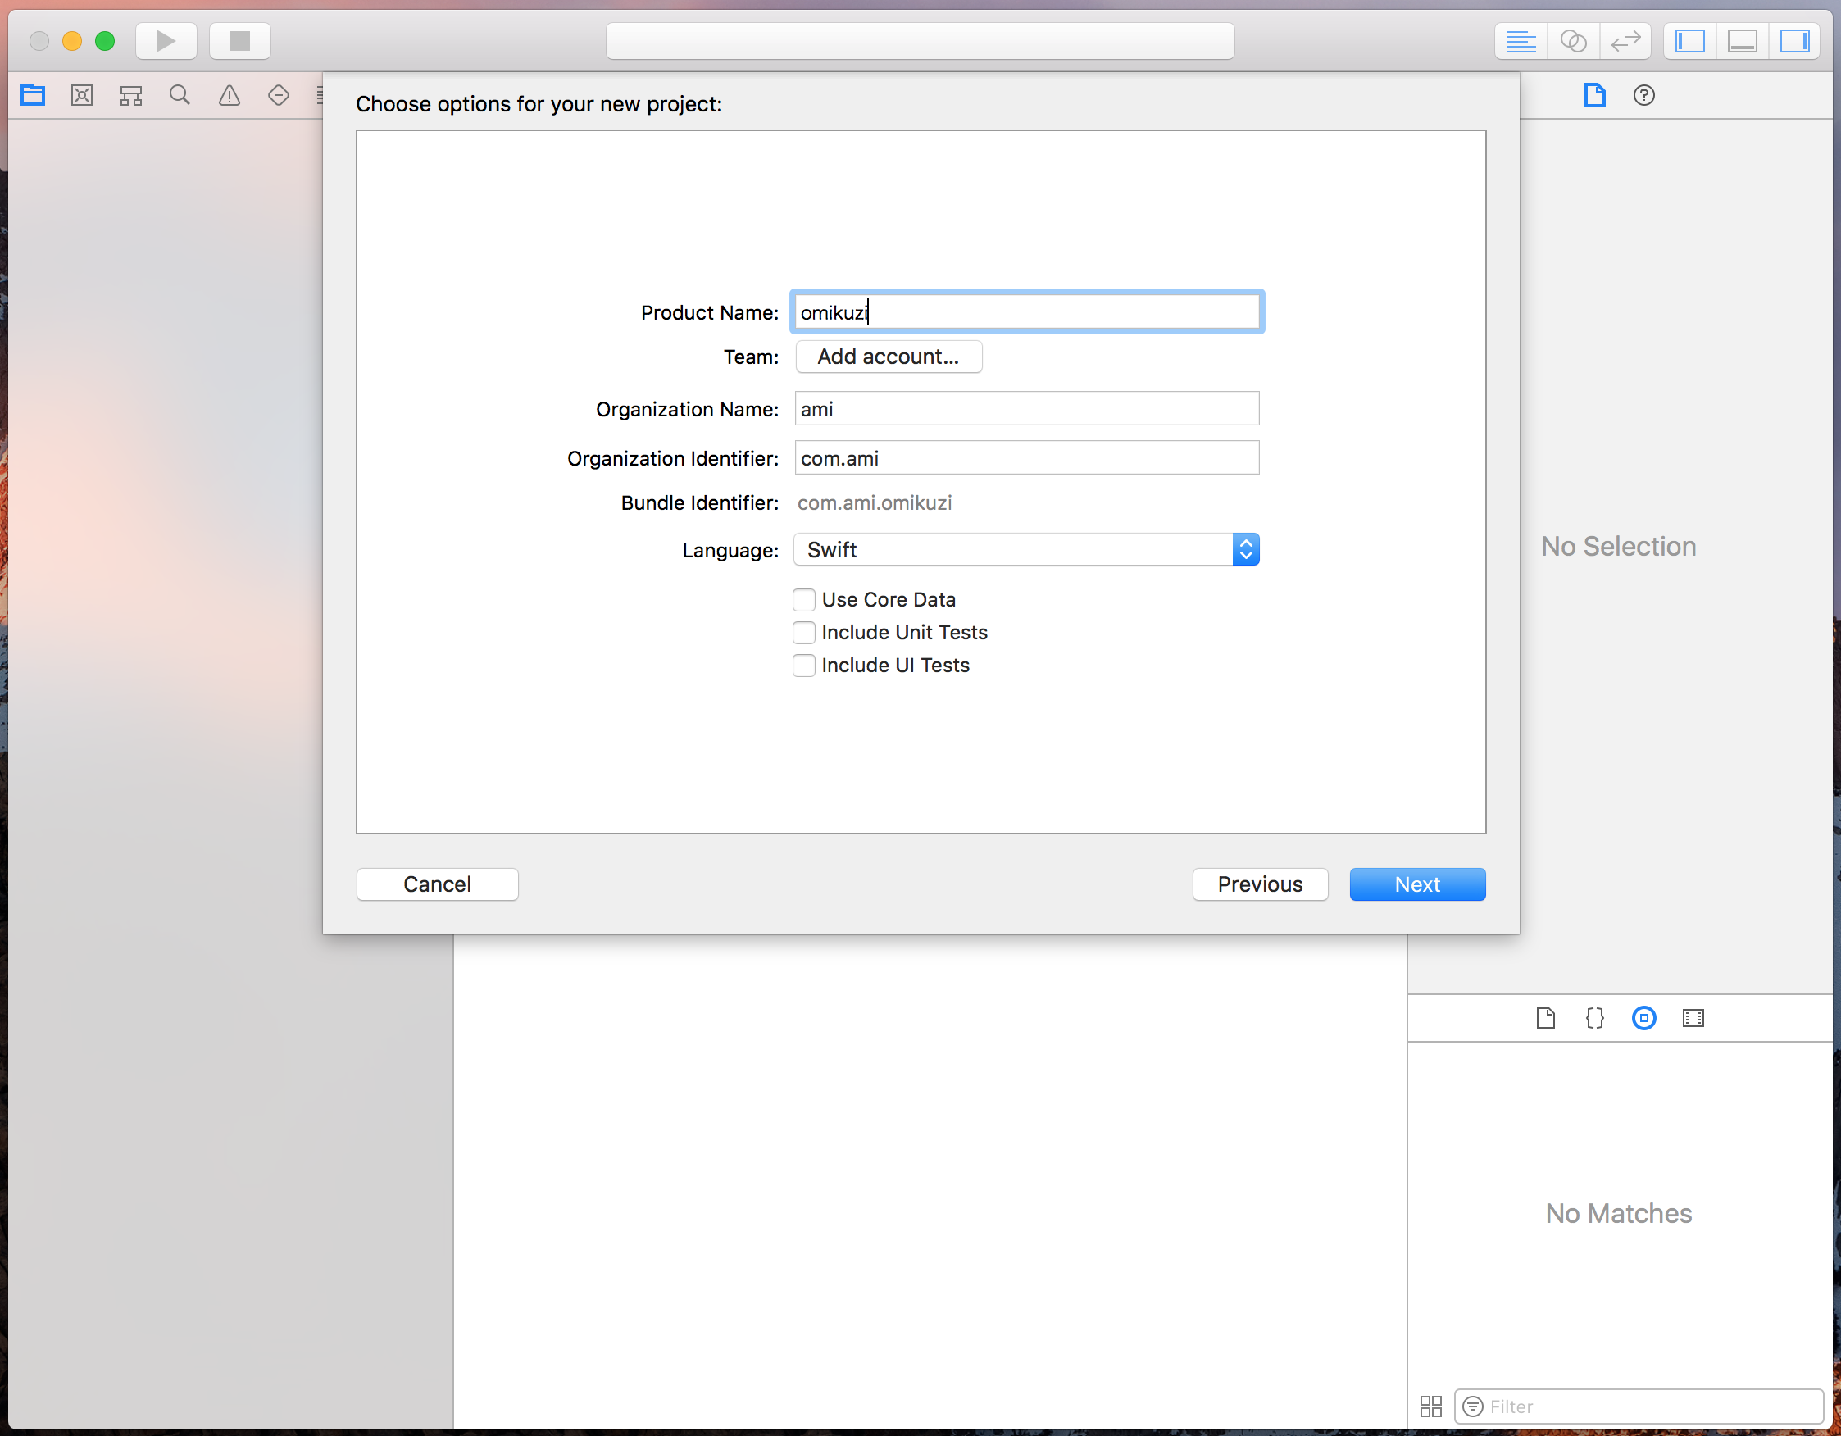
Task: Click the Organization Identifier field
Action: (1026, 457)
